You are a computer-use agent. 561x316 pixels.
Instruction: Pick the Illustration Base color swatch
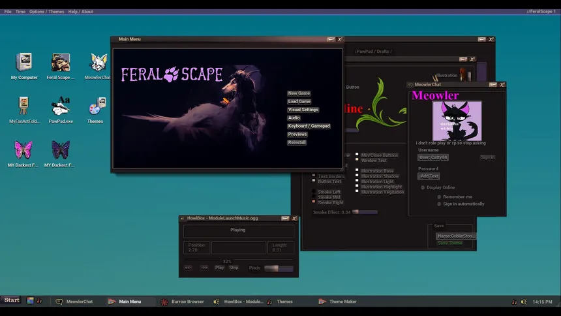[x=357, y=170]
